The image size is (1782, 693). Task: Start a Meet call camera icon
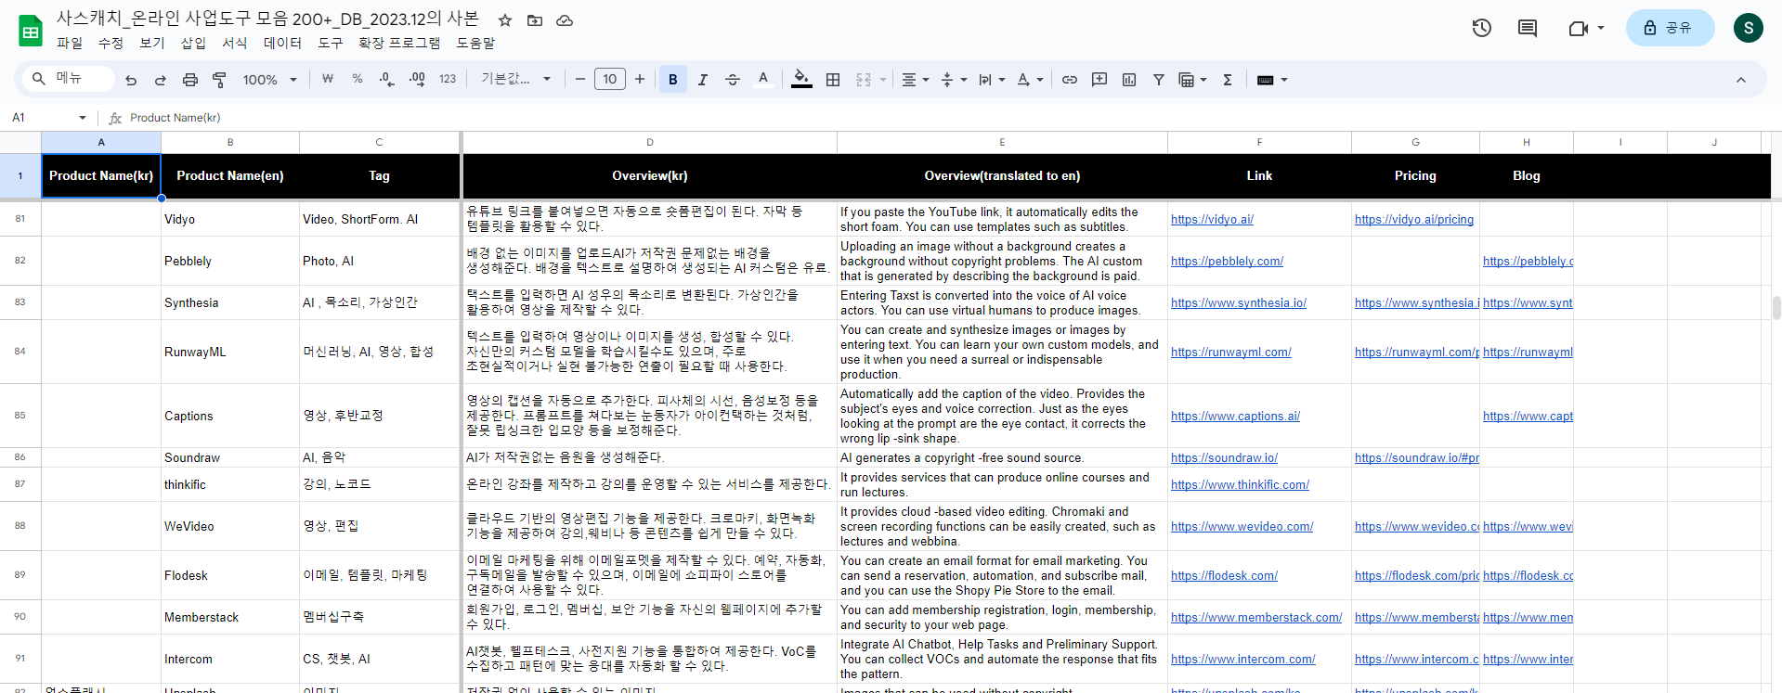coord(1578,28)
